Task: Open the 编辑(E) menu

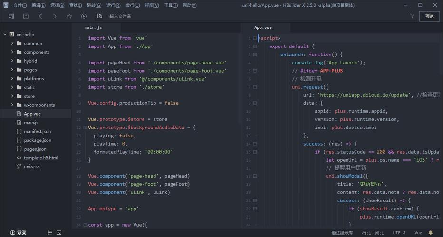Action: click(x=39, y=5)
